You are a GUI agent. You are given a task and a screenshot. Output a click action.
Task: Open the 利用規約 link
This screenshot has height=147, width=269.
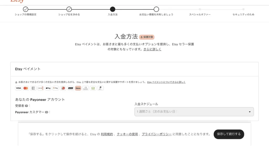[x=107, y=134]
